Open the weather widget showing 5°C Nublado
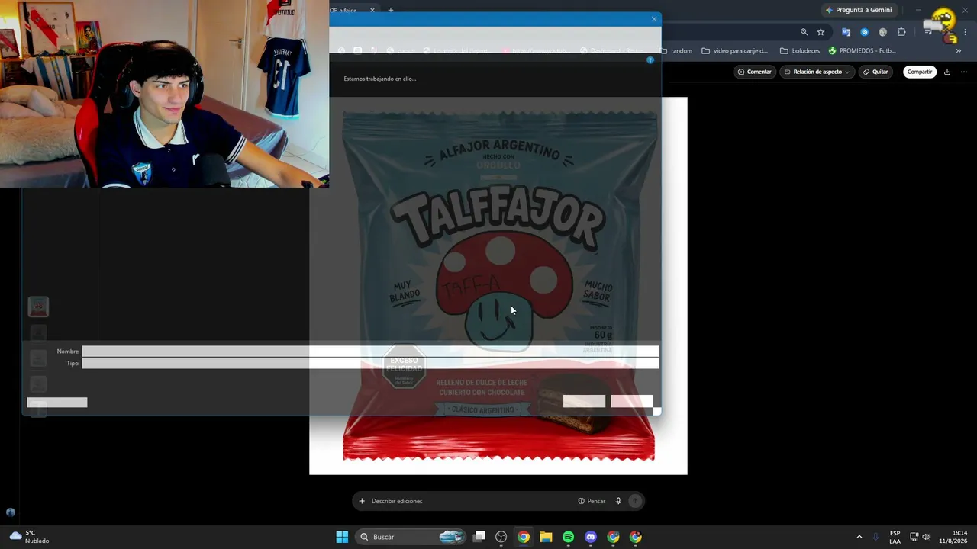The image size is (977, 549). point(29,537)
